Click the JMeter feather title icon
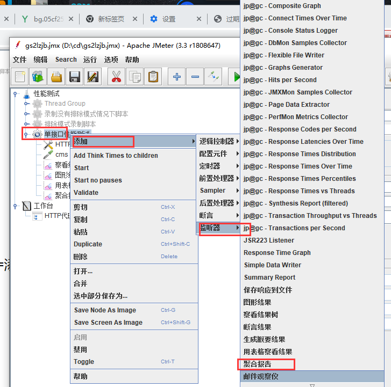This screenshot has width=391, height=387. (x=18, y=45)
